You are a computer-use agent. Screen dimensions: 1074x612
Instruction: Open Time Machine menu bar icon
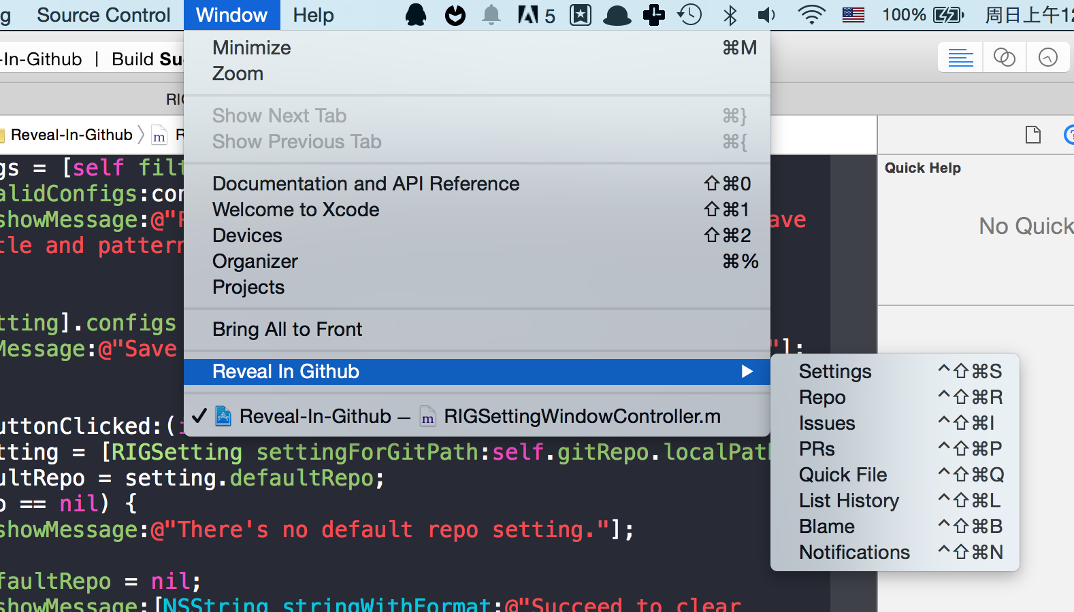689,14
